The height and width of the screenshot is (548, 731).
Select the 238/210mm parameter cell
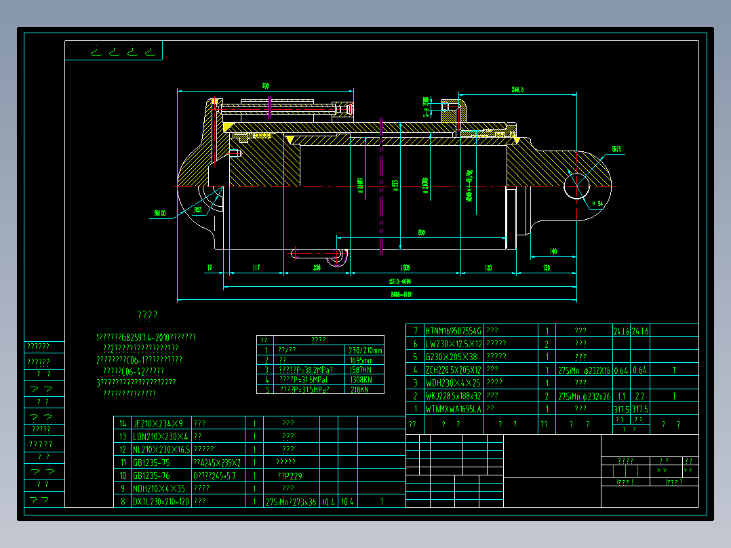[364, 350]
